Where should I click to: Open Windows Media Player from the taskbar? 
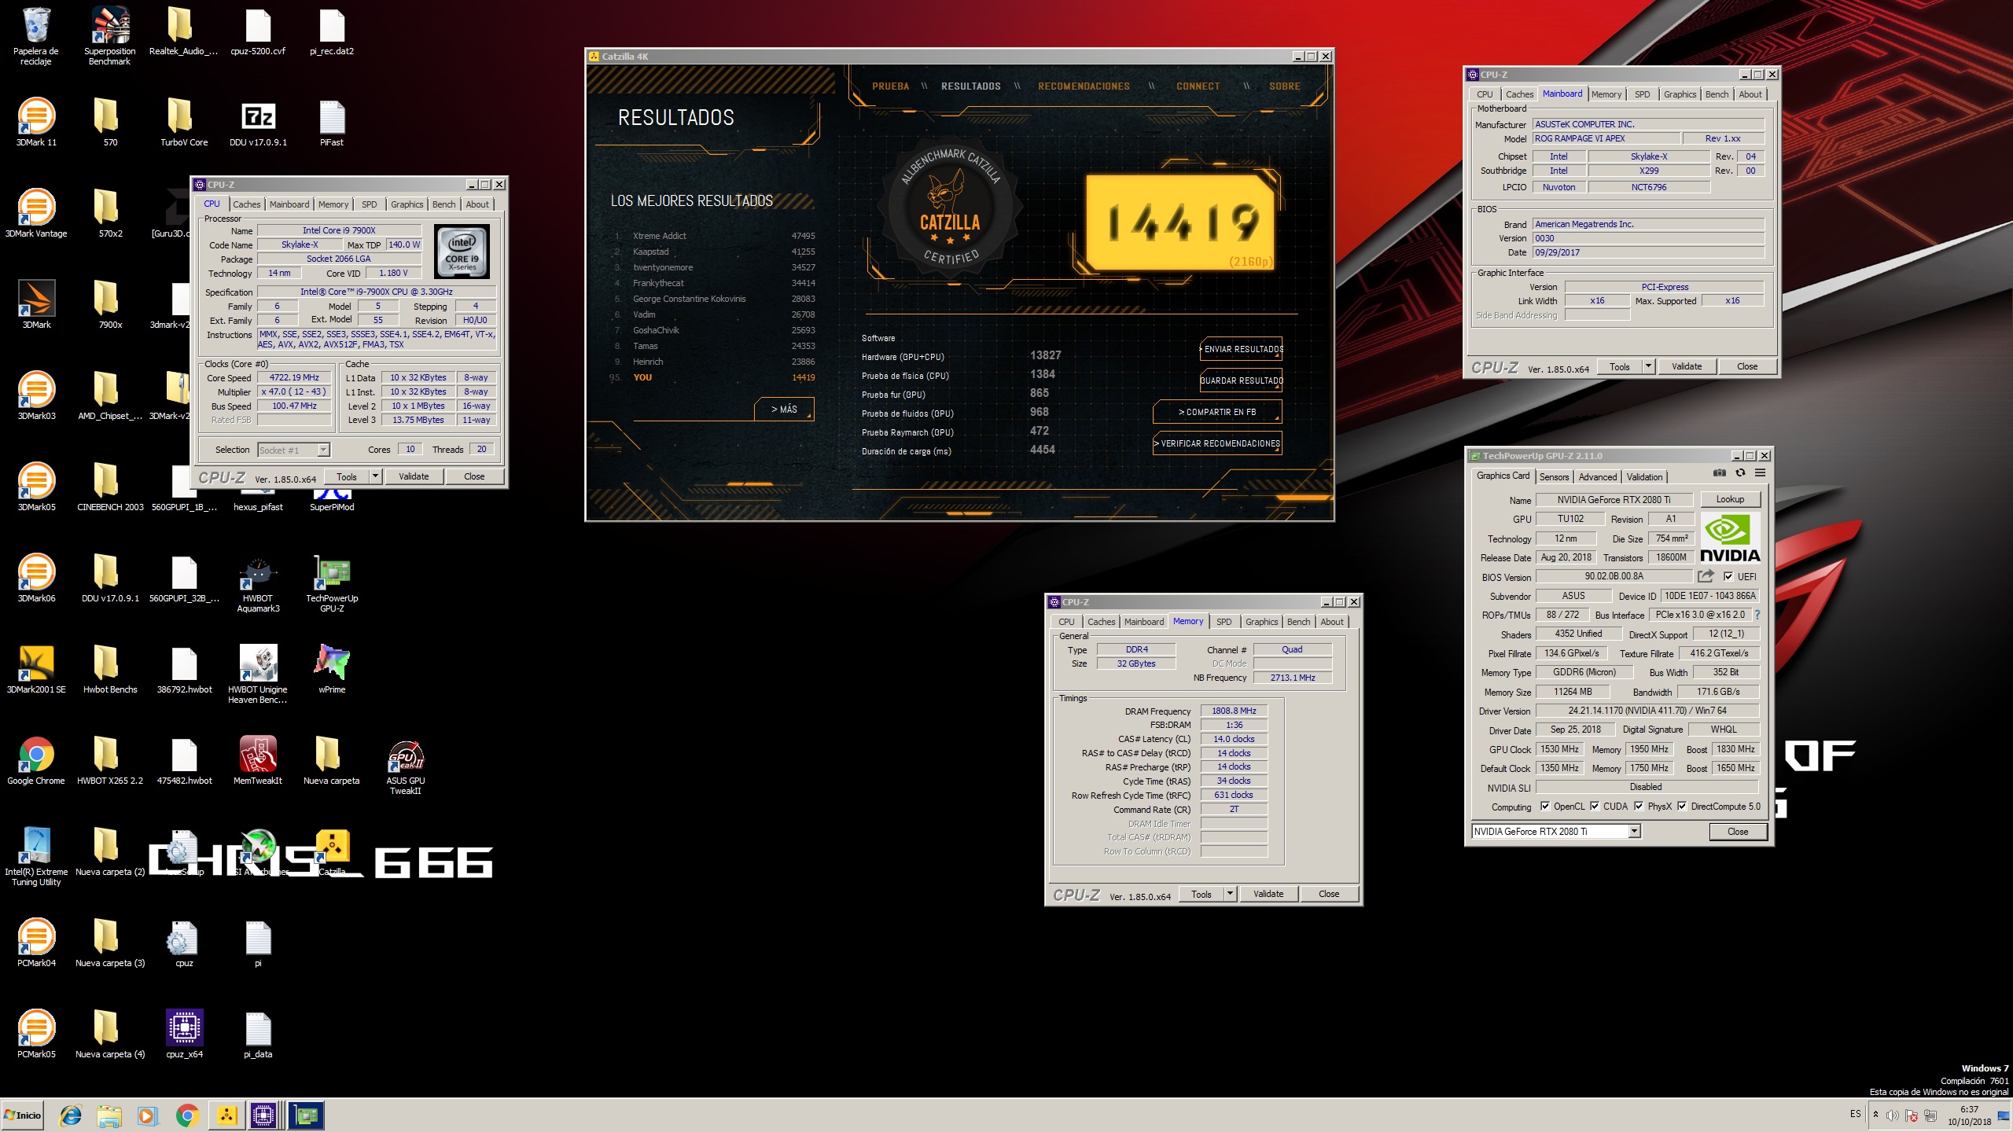tap(147, 1115)
